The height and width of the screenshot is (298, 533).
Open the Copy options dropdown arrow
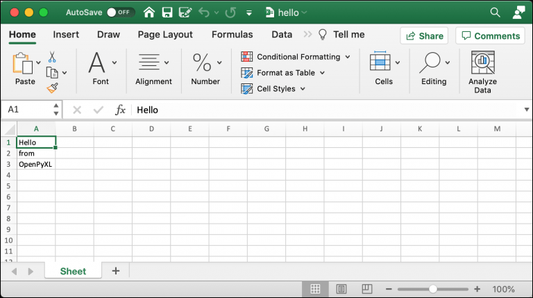(x=65, y=73)
